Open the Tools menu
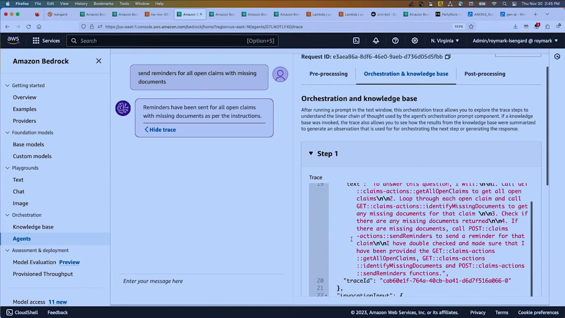 click(124, 3)
